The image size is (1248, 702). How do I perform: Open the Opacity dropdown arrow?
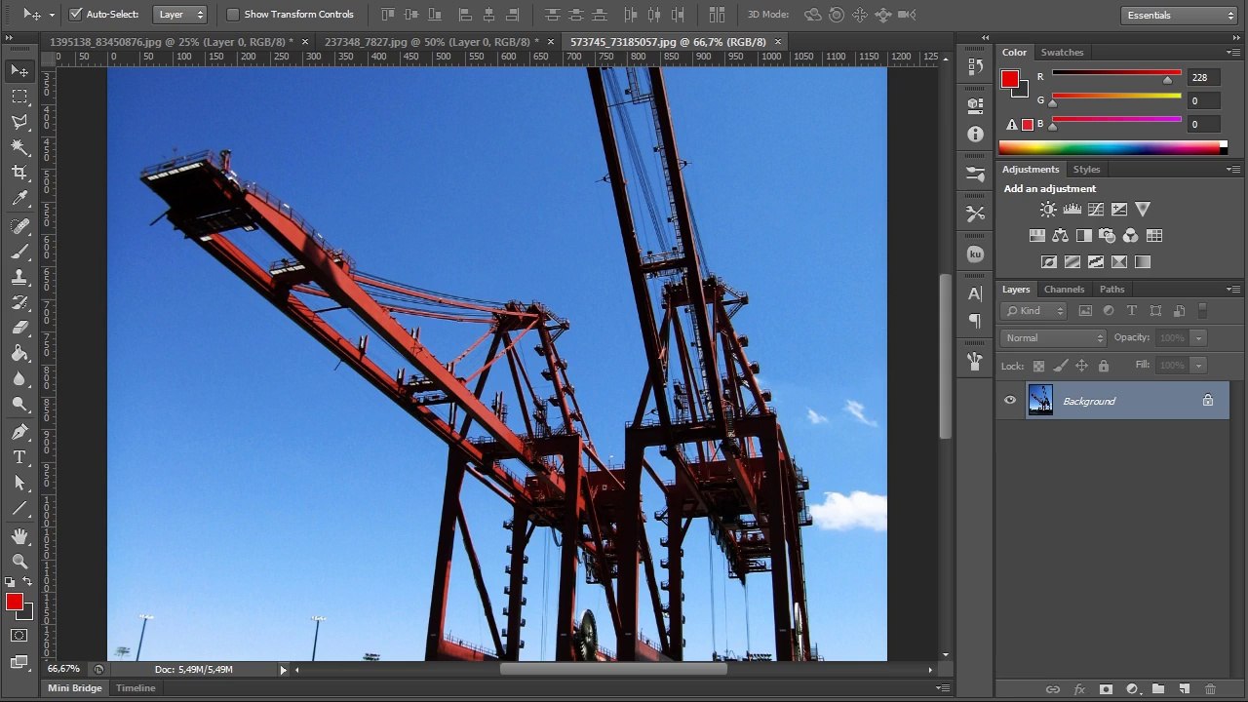[1198, 338]
